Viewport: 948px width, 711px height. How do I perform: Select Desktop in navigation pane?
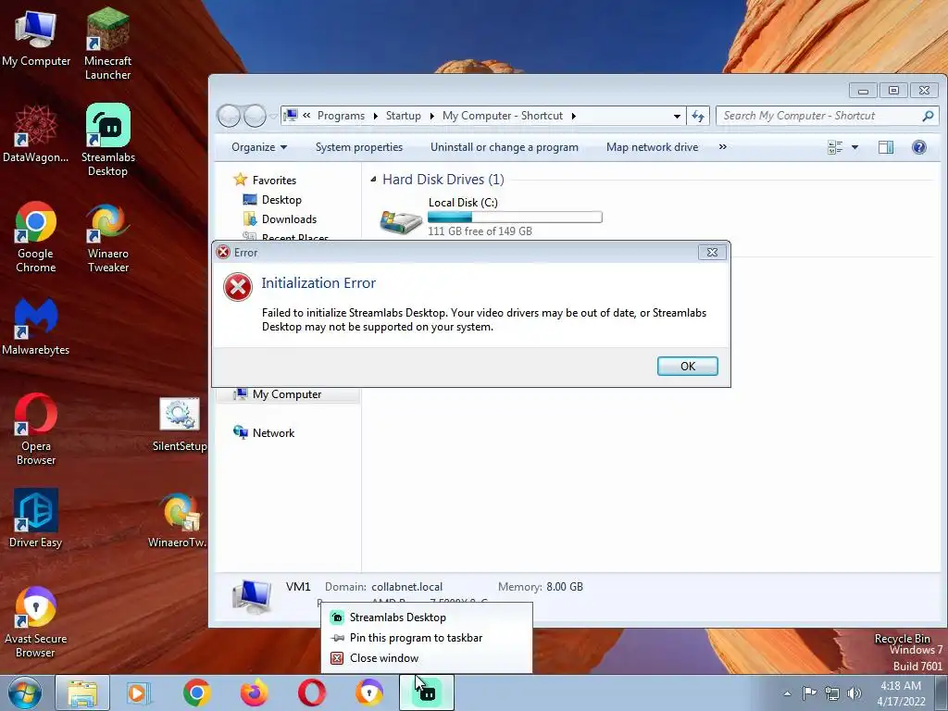[273, 200]
